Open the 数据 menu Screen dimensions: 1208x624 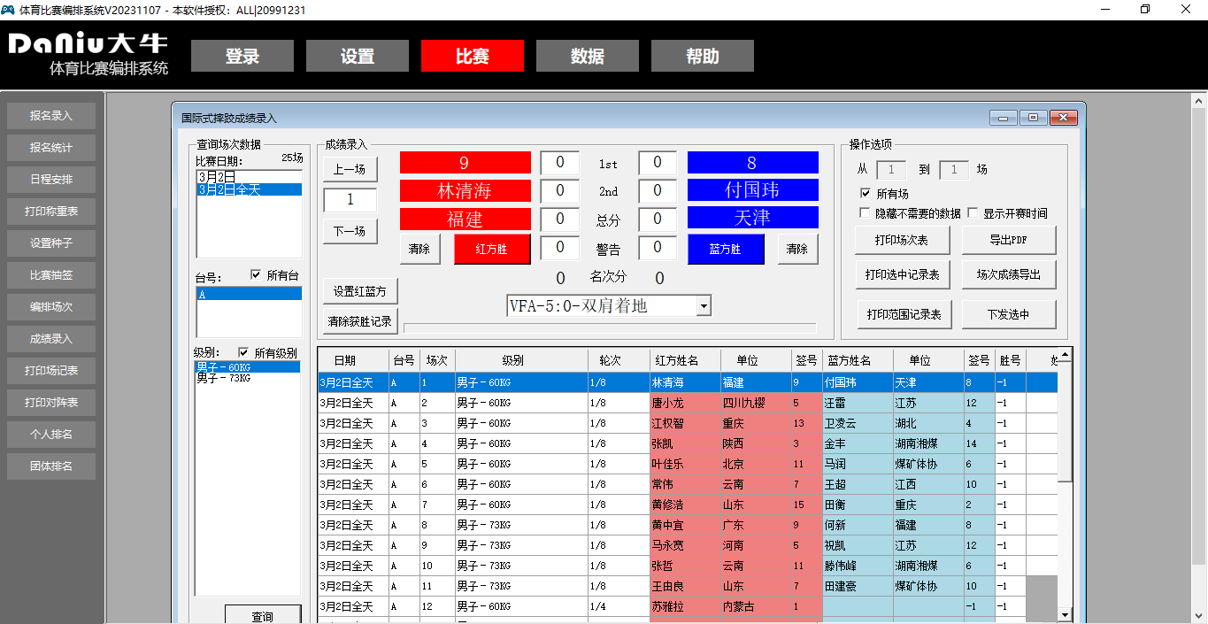tap(587, 55)
